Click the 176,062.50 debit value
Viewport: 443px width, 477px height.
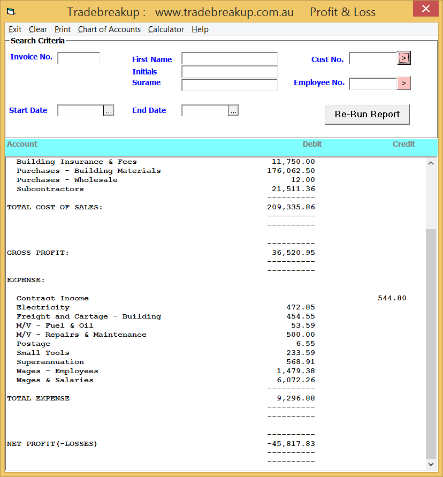[291, 171]
